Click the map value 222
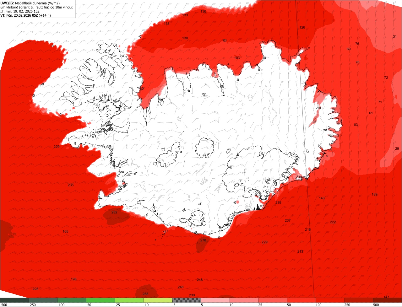Viewport: 402px width, 307px height. (x=333, y=222)
